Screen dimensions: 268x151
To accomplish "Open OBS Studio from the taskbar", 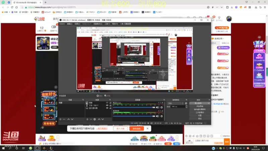I will pyautogui.click(x=37, y=148).
